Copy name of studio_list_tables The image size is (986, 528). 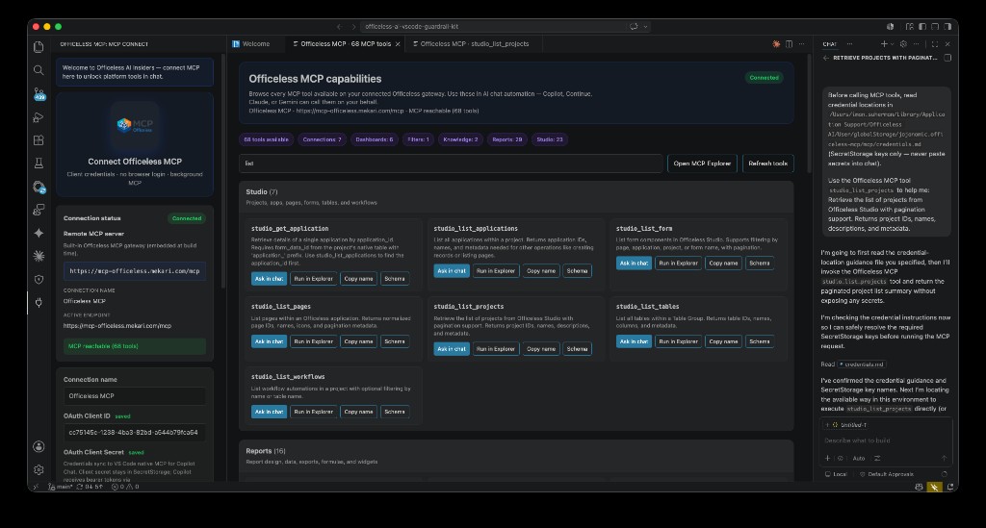point(723,341)
